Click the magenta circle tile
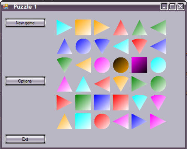The image size is (187, 149). (x=102, y=65)
